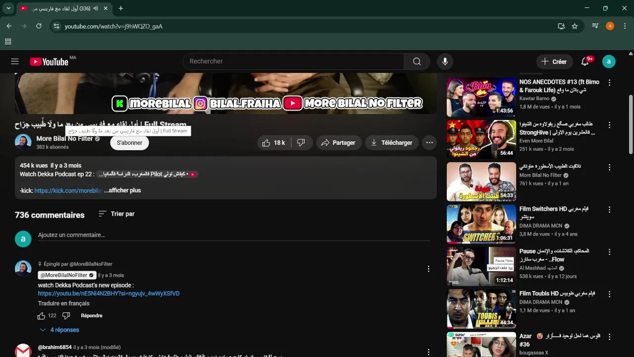This screenshot has height=357, width=634.
Task: Open a new browser tab
Action: coord(121,8)
